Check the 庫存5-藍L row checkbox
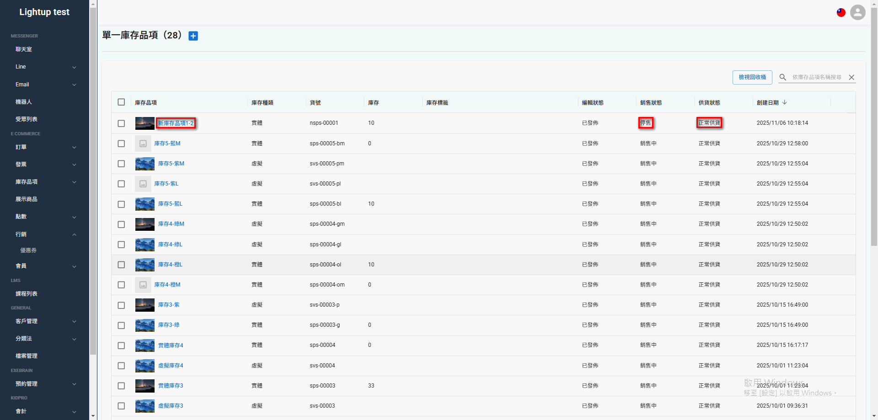Screen dimensions: 878x420 coord(121,204)
